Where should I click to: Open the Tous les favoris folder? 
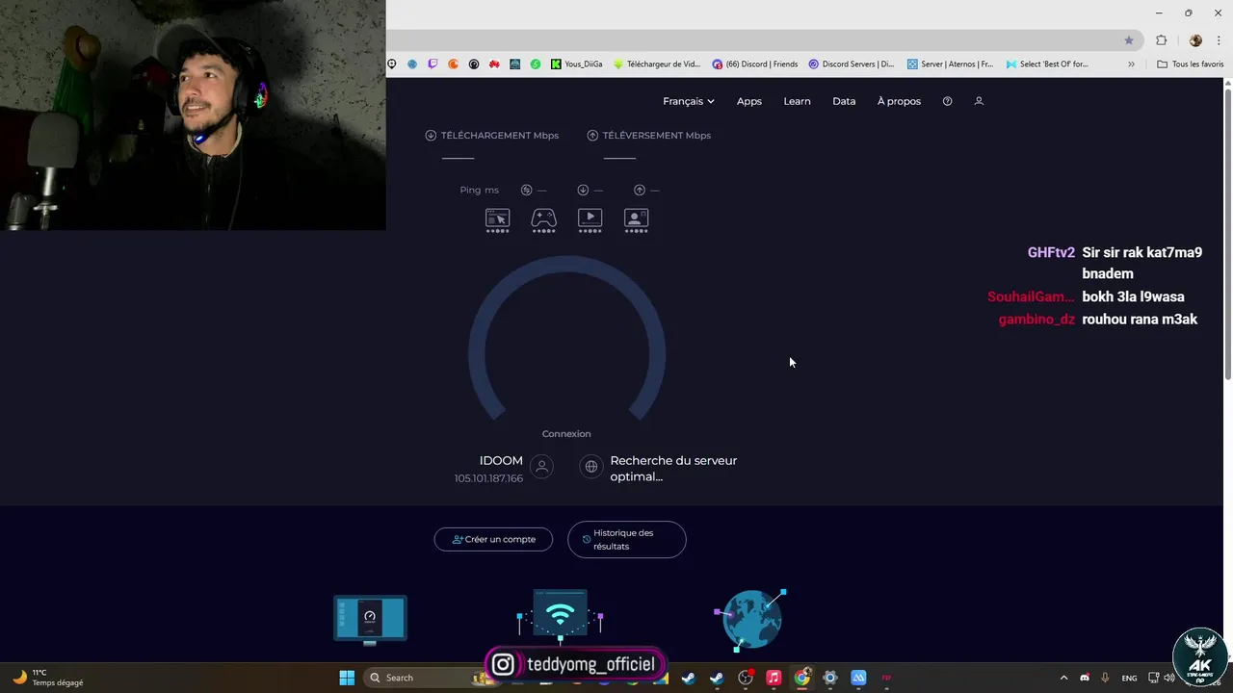1191,64
